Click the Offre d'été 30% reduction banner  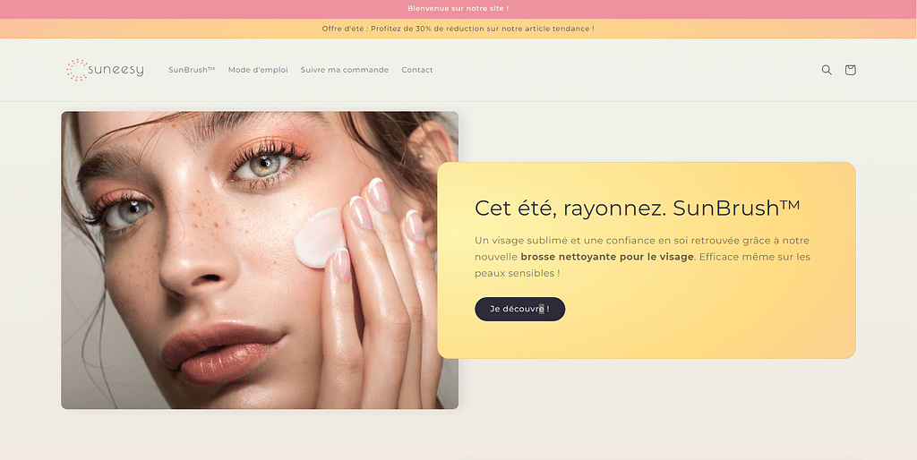click(x=458, y=29)
